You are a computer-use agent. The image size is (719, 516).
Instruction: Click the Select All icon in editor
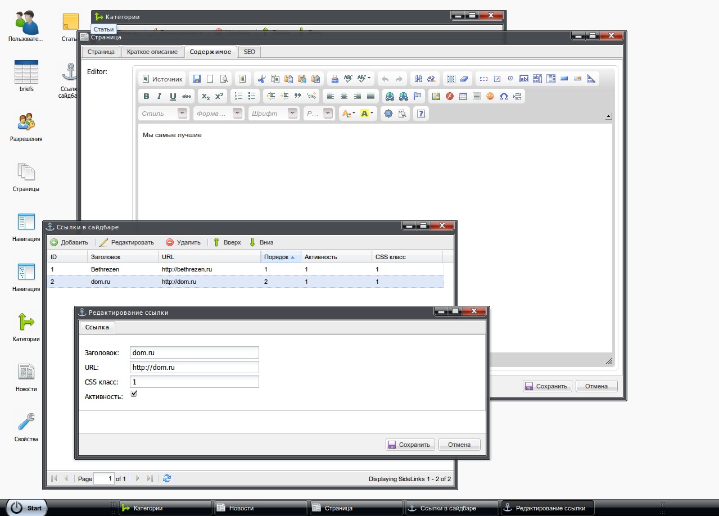click(450, 79)
